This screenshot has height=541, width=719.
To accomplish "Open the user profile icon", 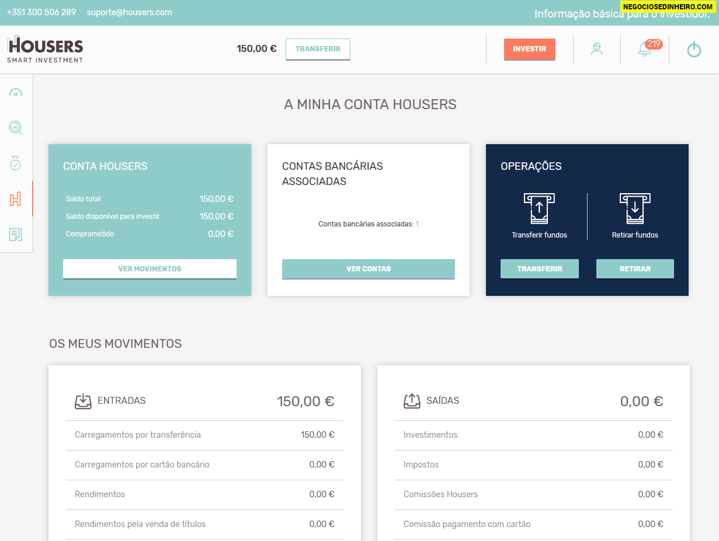I will tap(596, 49).
